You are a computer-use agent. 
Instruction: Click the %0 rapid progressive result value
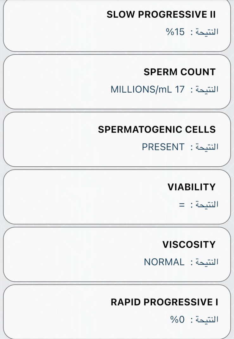[x=177, y=320]
